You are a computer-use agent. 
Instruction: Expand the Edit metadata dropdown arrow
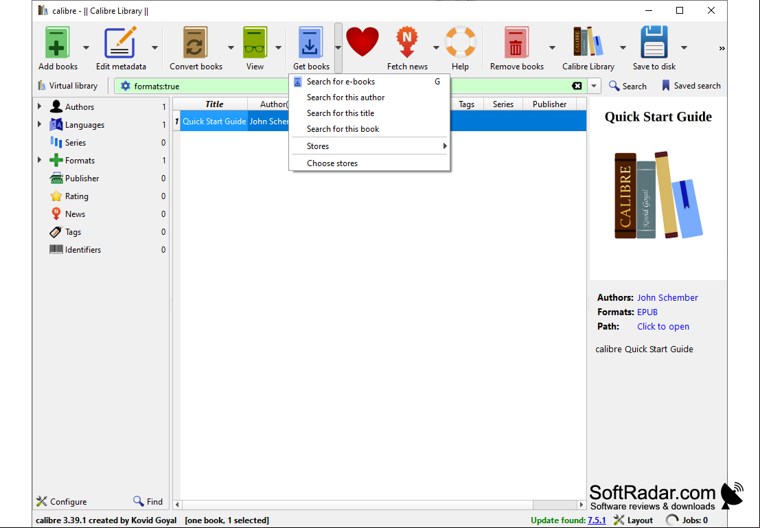(154, 47)
